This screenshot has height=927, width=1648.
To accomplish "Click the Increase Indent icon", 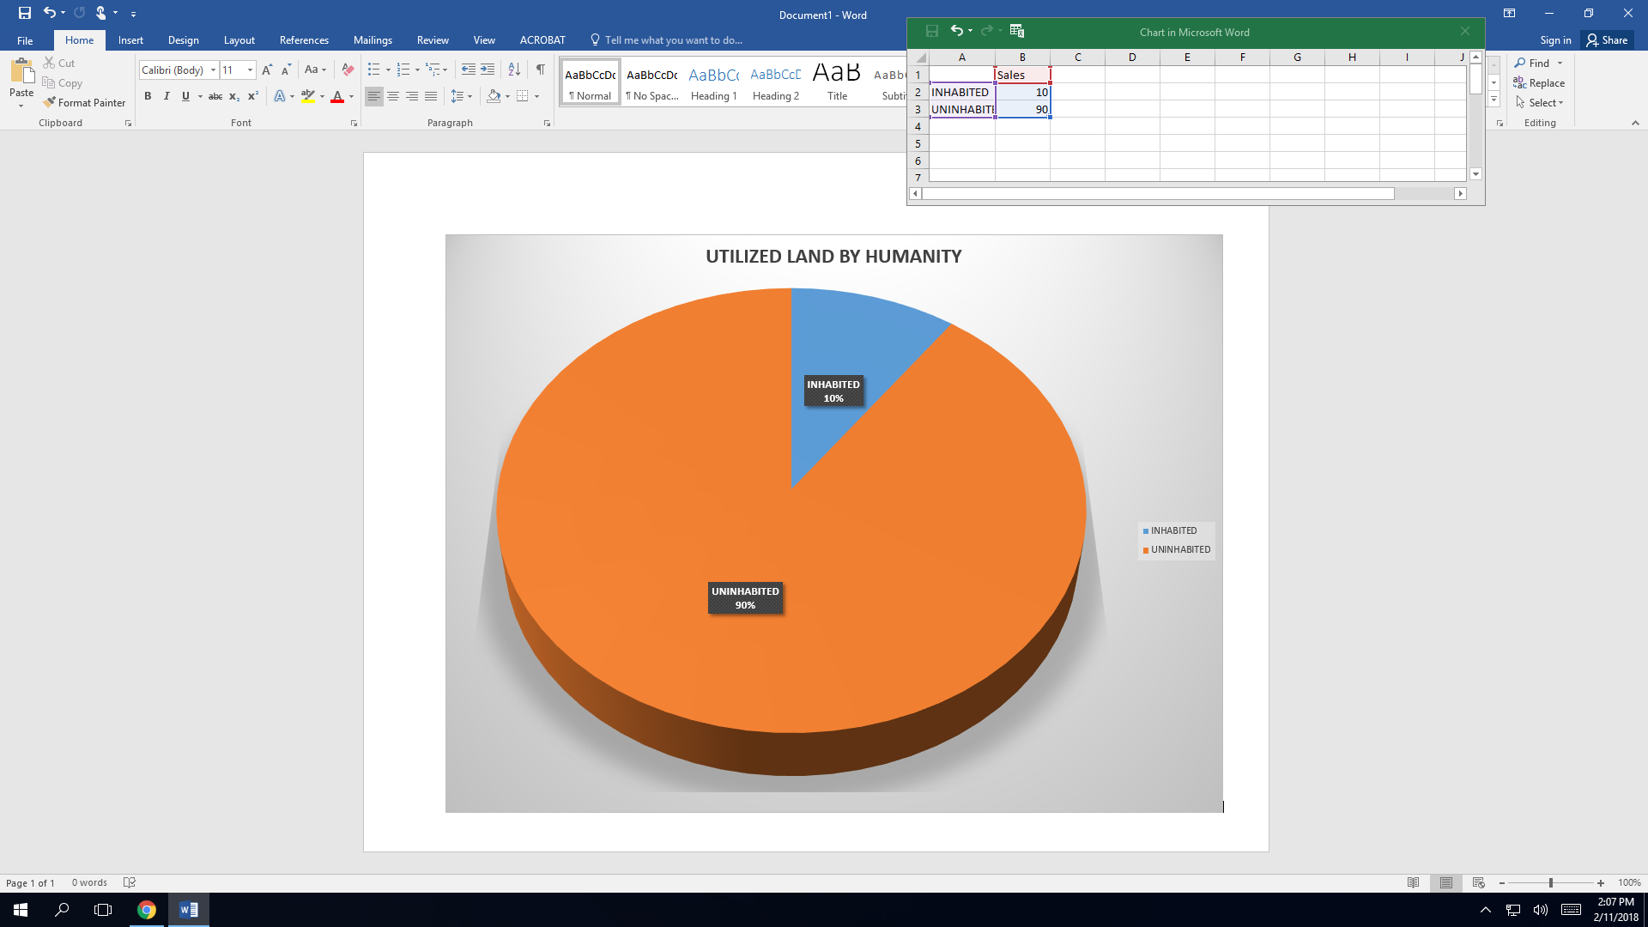I will click(488, 70).
